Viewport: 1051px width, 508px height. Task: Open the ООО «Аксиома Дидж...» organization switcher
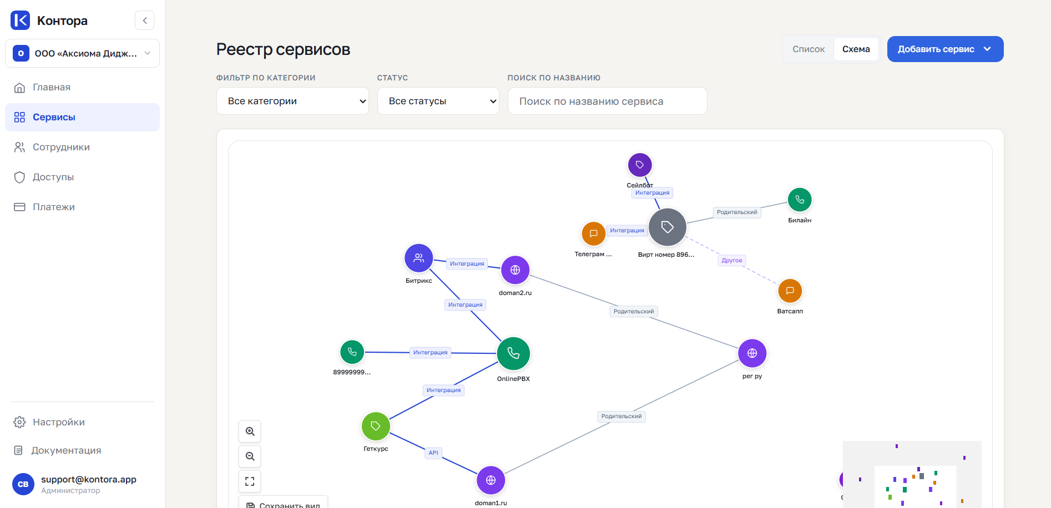click(x=83, y=53)
